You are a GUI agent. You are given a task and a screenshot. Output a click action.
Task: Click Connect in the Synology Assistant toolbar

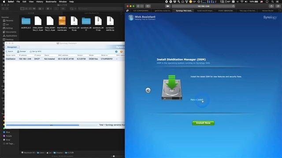coord(22,51)
